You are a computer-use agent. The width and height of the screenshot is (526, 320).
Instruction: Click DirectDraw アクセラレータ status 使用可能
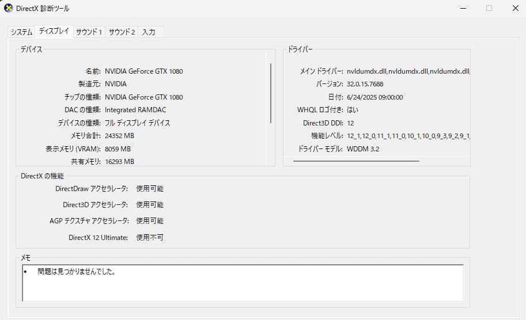pyautogui.click(x=150, y=189)
